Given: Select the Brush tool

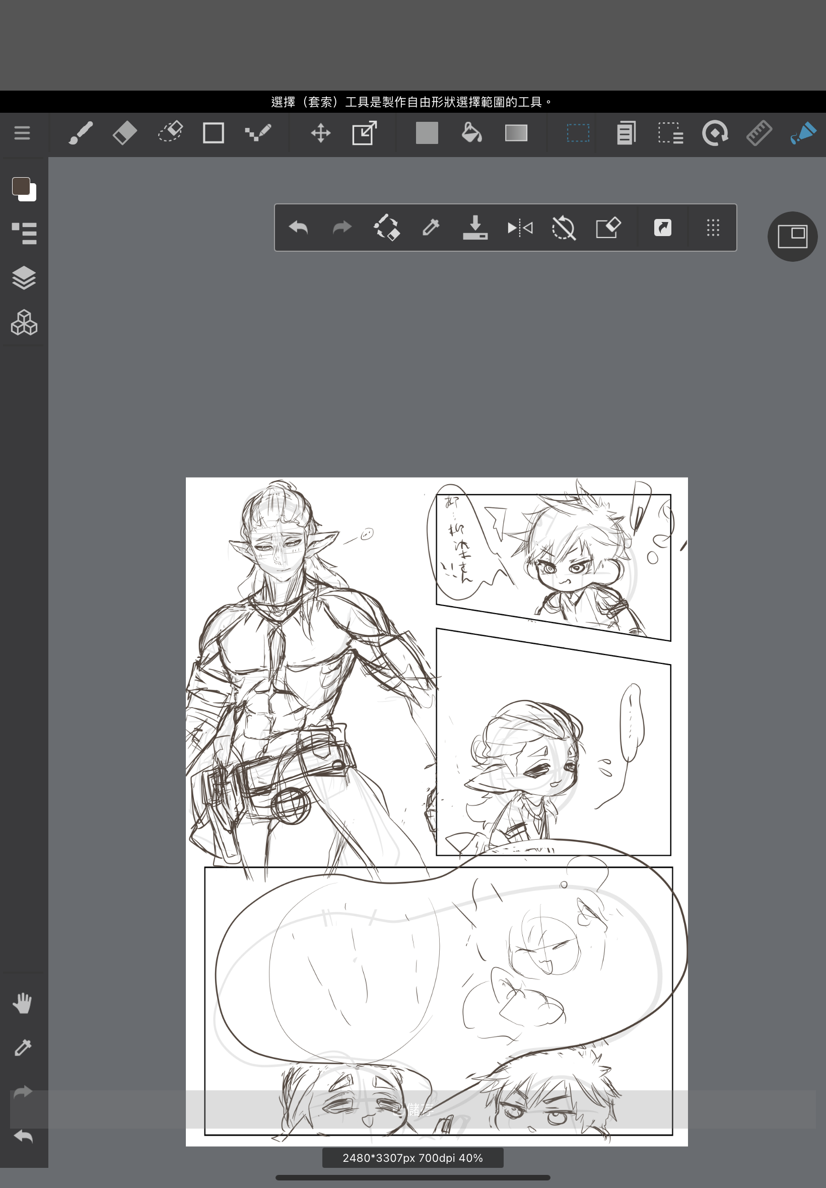Looking at the screenshot, I should tap(81, 133).
